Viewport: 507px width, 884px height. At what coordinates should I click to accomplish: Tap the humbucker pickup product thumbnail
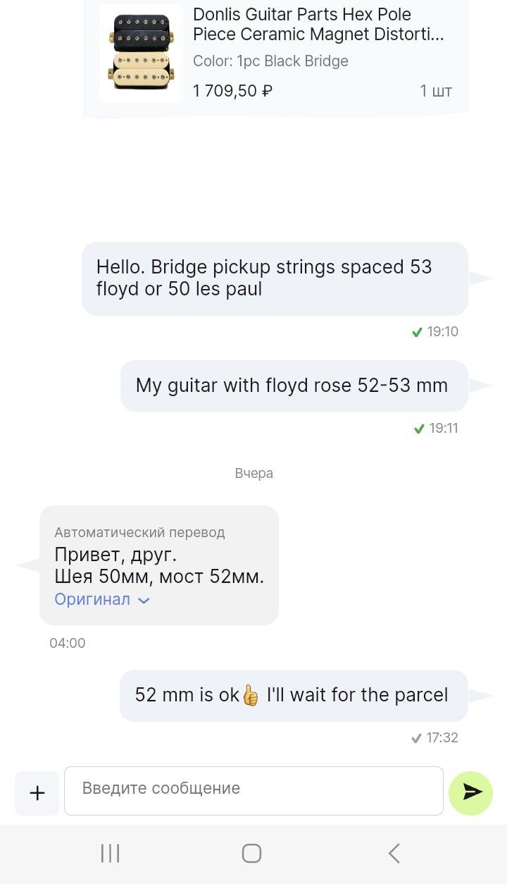(141, 54)
